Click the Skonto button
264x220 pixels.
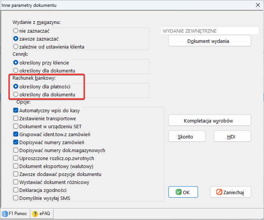pyautogui.click(x=187, y=136)
